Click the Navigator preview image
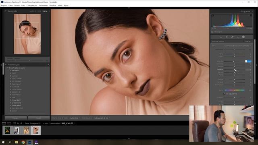 click(x=27, y=34)
